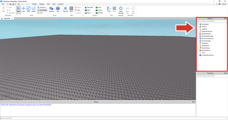Select the terrain Paint tool
Screen dimensions: 228x122
click(x=88, y=13)
